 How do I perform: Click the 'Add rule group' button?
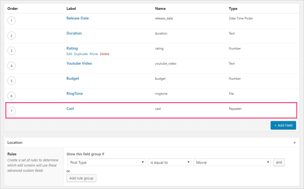pos(81,178)
